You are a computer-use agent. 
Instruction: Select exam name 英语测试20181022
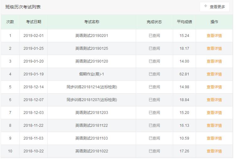(x=92, y=151)
